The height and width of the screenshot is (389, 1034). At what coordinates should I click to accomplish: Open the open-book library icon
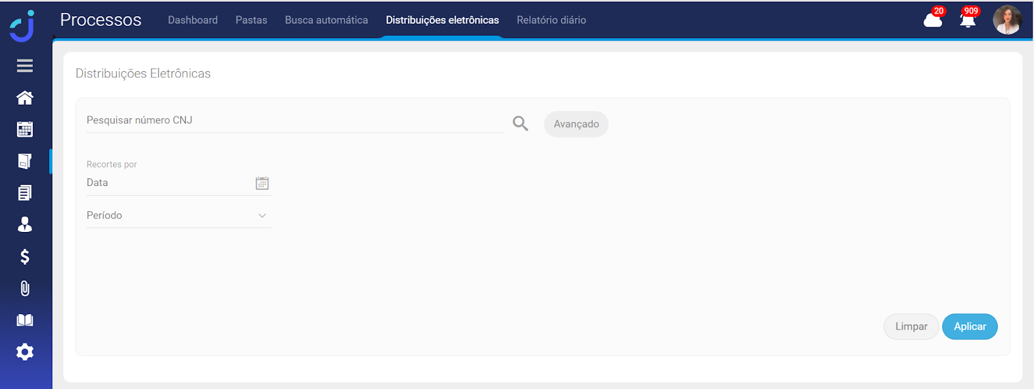[25, 321]
